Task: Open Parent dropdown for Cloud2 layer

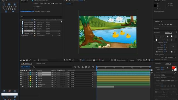Action: pyautogui.click(x=81, y=72)
